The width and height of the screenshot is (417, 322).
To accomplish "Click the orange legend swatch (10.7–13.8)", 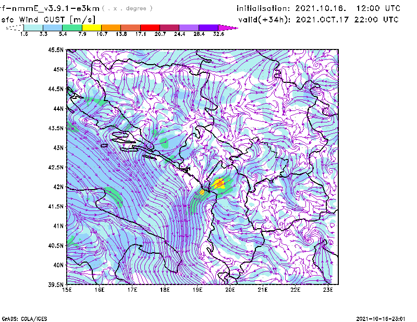I will click(111, 28).
